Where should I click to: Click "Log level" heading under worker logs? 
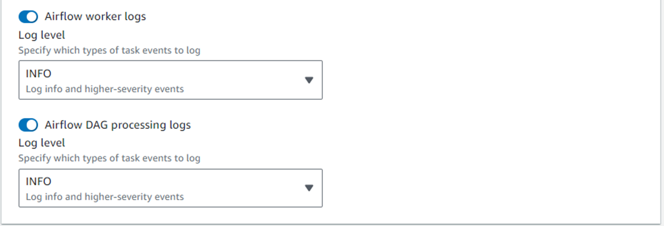[42, 35]
